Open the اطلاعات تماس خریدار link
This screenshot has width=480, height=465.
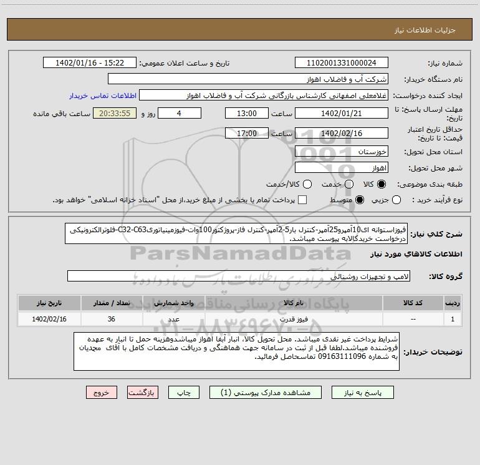(103, 95)
